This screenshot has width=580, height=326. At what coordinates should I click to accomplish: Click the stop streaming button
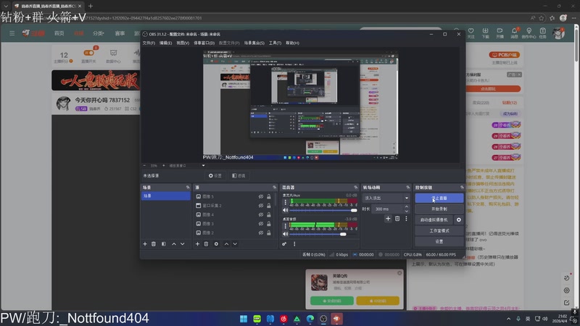point(439,198)
